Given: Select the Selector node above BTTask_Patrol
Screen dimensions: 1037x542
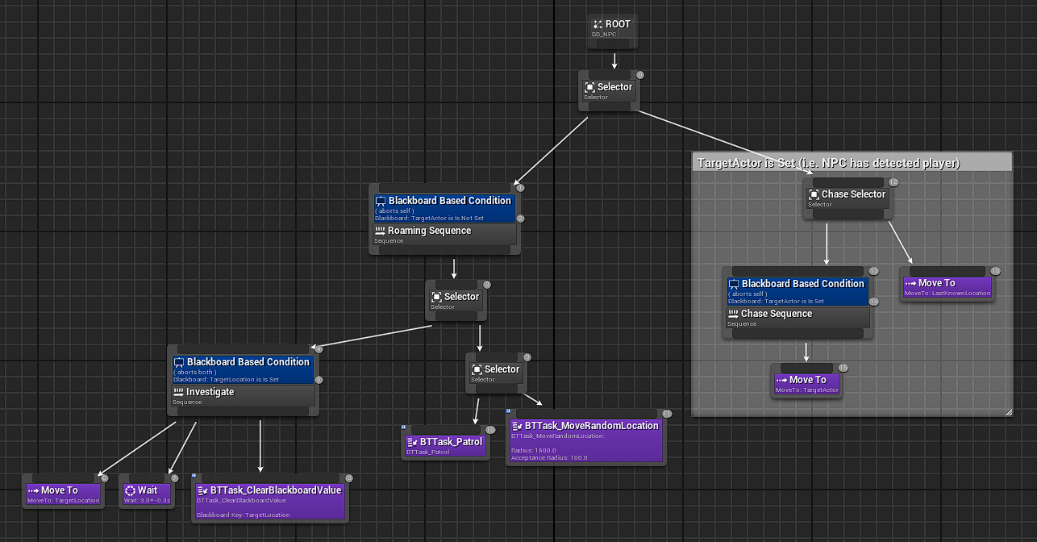Looking at the screenshot, I should [496, 373].
